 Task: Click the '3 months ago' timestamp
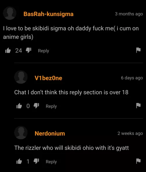tap(129, 14)
